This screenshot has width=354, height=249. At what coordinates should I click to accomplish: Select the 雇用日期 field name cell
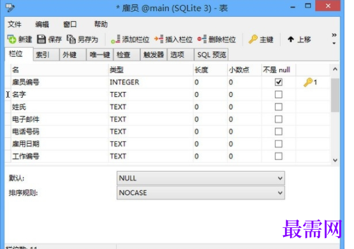pos(59,144)
